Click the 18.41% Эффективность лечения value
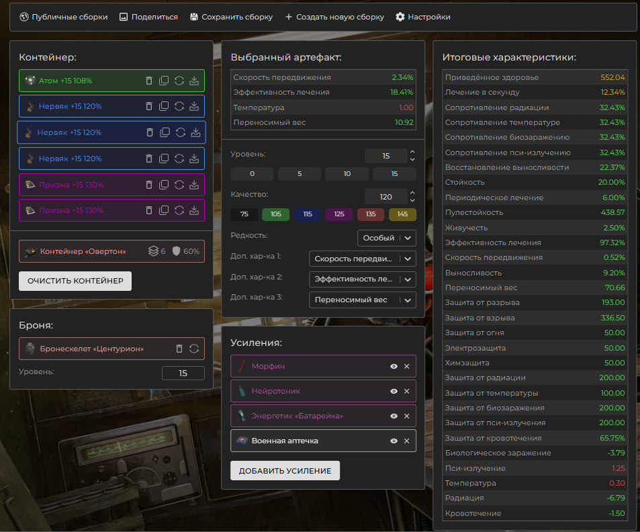This screenshot has height=532, width=640. 402,92
